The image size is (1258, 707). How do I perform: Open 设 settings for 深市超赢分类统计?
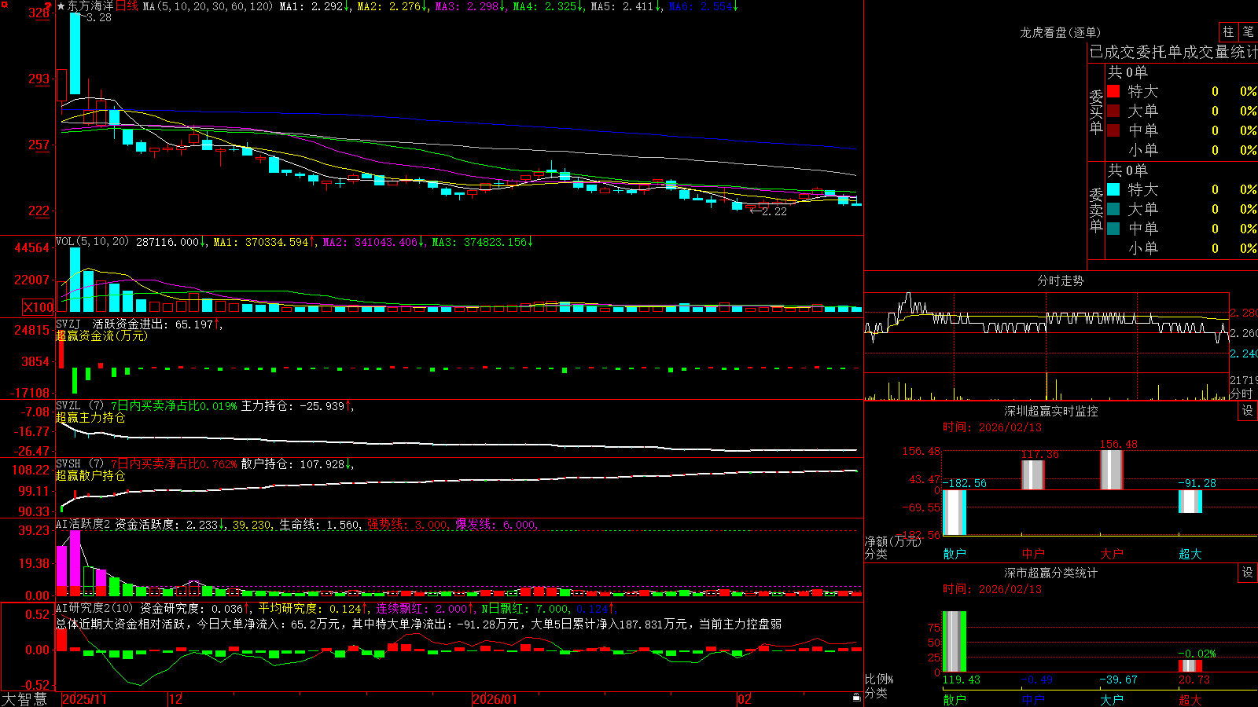click(x=1248, y=573)
